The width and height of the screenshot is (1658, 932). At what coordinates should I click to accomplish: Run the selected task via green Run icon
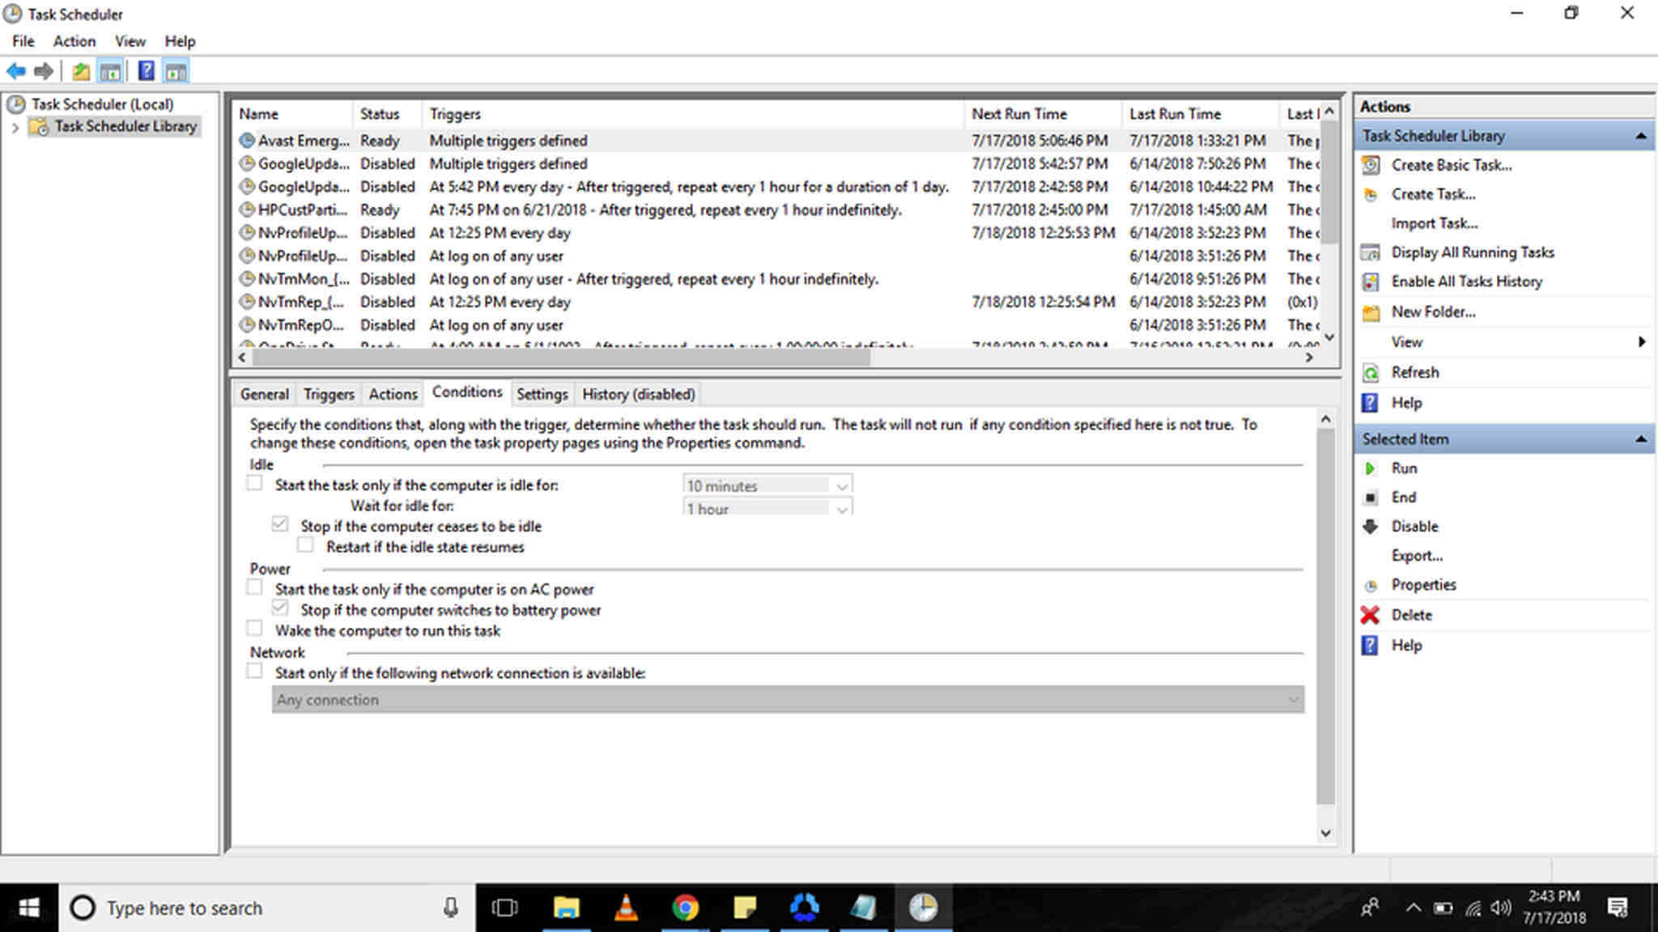click(x=1370, y=468)
